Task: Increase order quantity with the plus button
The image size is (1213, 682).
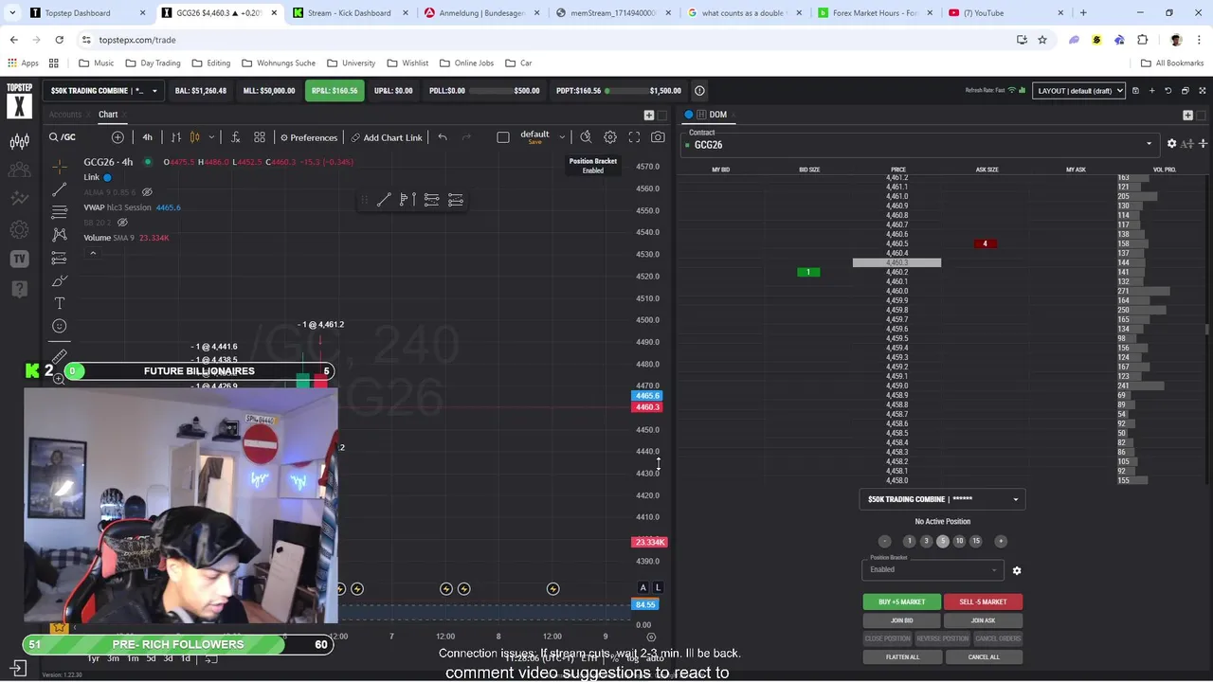Action: [x=1000, y=541]
